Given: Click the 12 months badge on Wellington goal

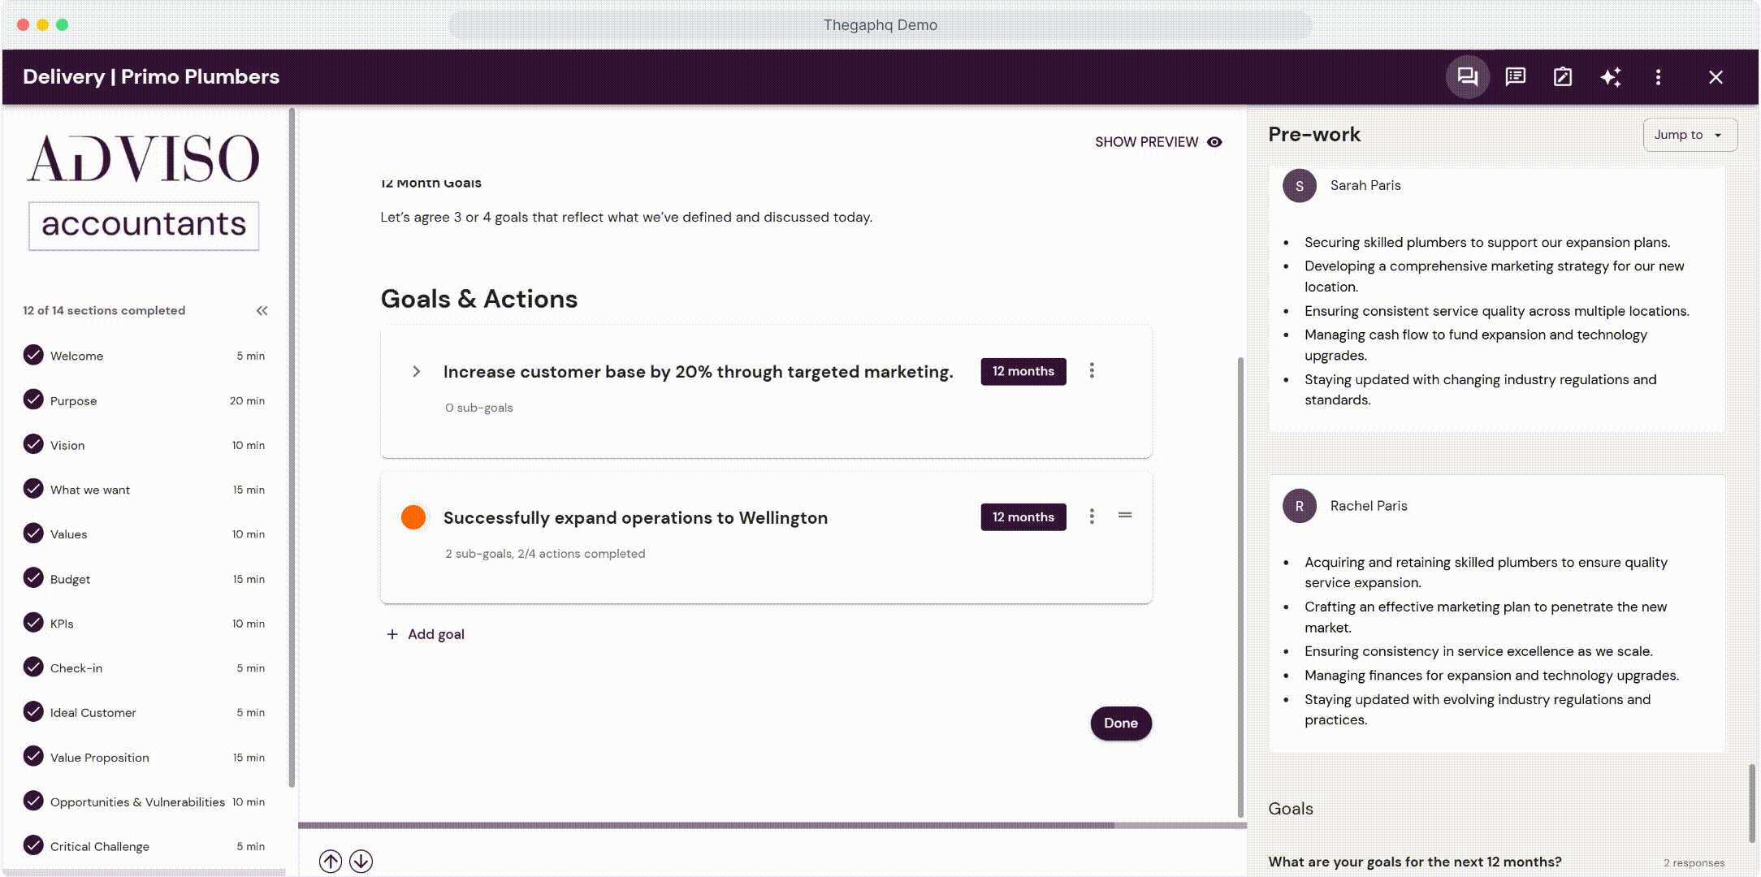Looking at the screenshot, I should (x=1023, y=516).
